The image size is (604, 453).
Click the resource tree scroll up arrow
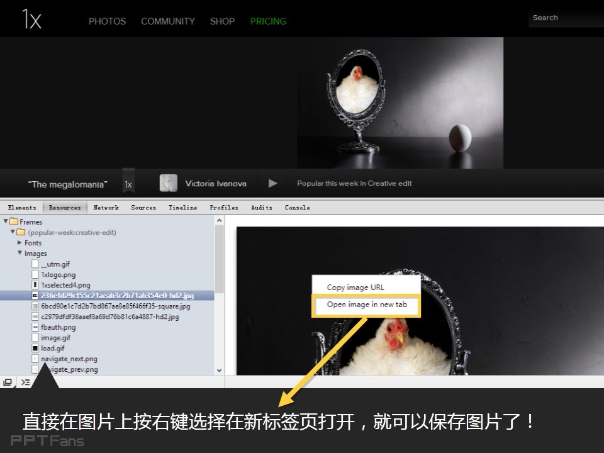coord(219,220)
